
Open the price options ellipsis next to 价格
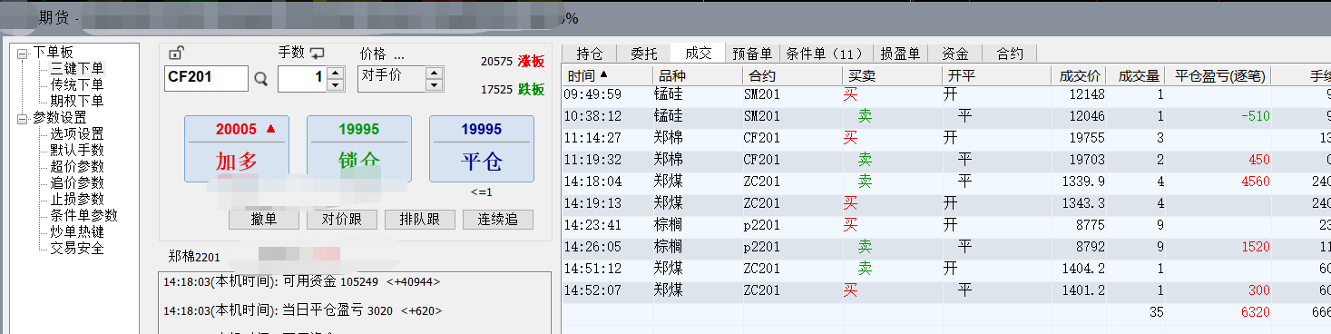(399, 54)
